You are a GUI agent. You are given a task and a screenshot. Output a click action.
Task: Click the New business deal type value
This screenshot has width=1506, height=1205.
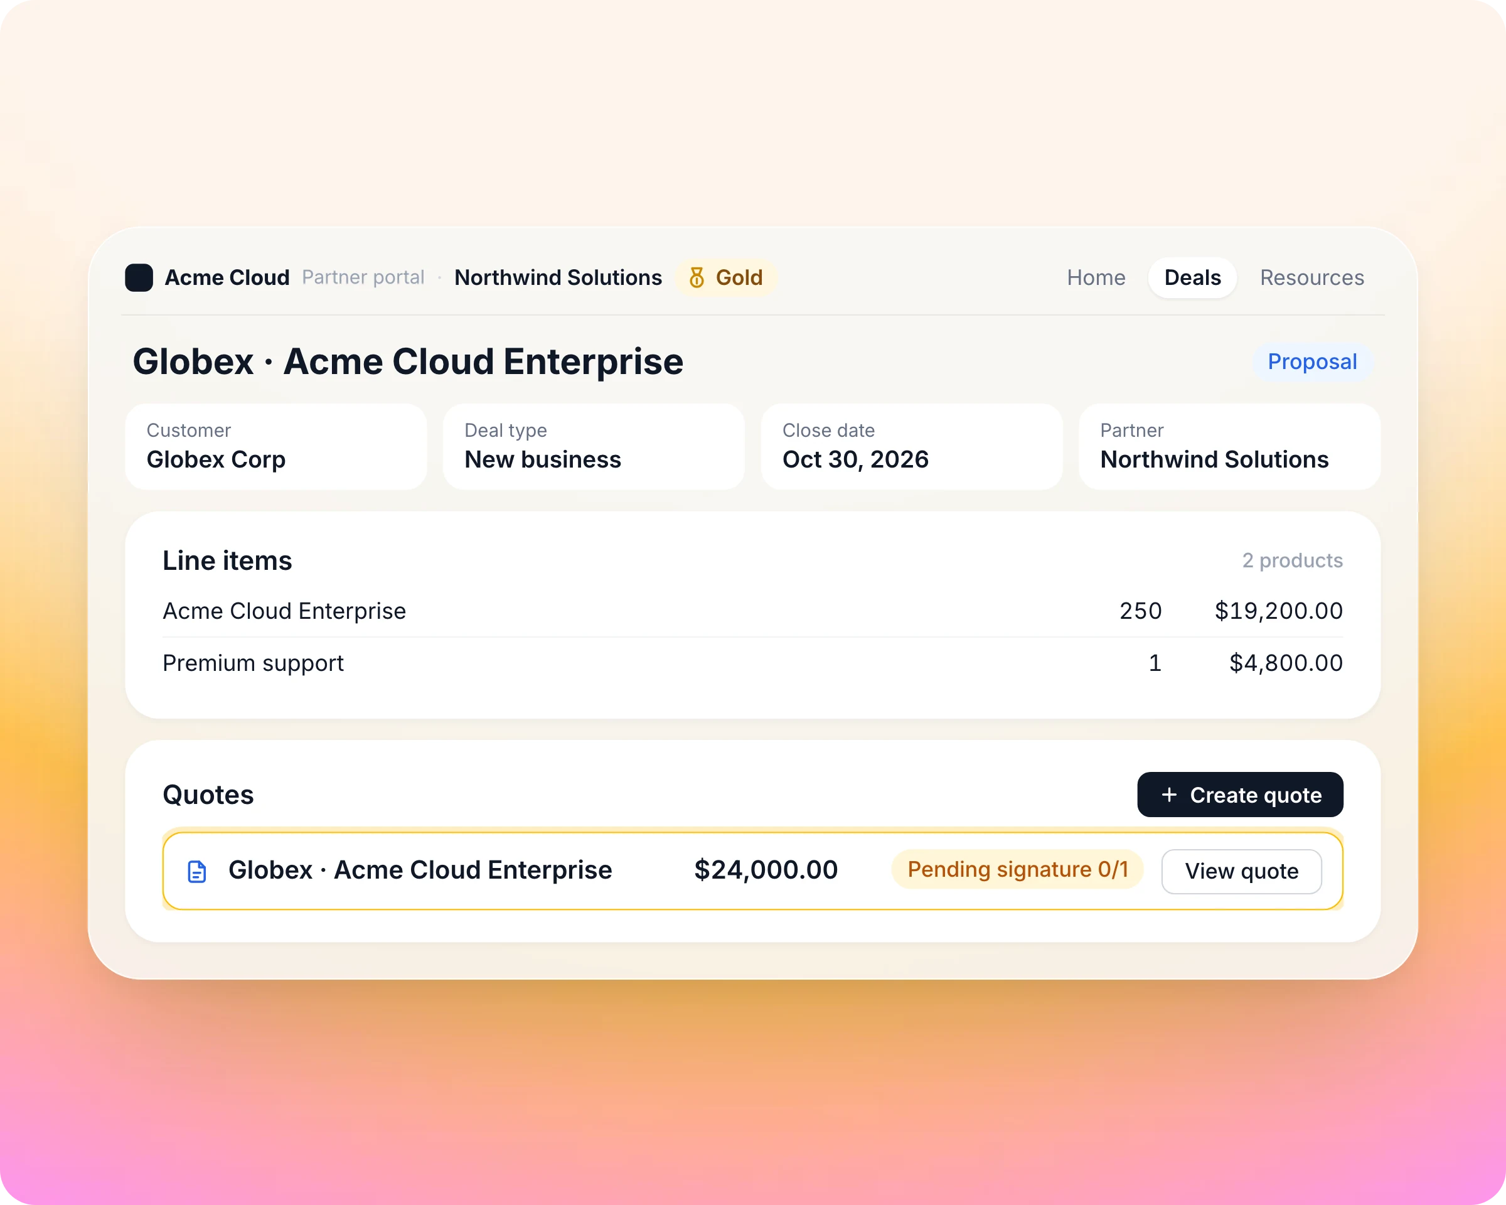[x=543, y=459]
